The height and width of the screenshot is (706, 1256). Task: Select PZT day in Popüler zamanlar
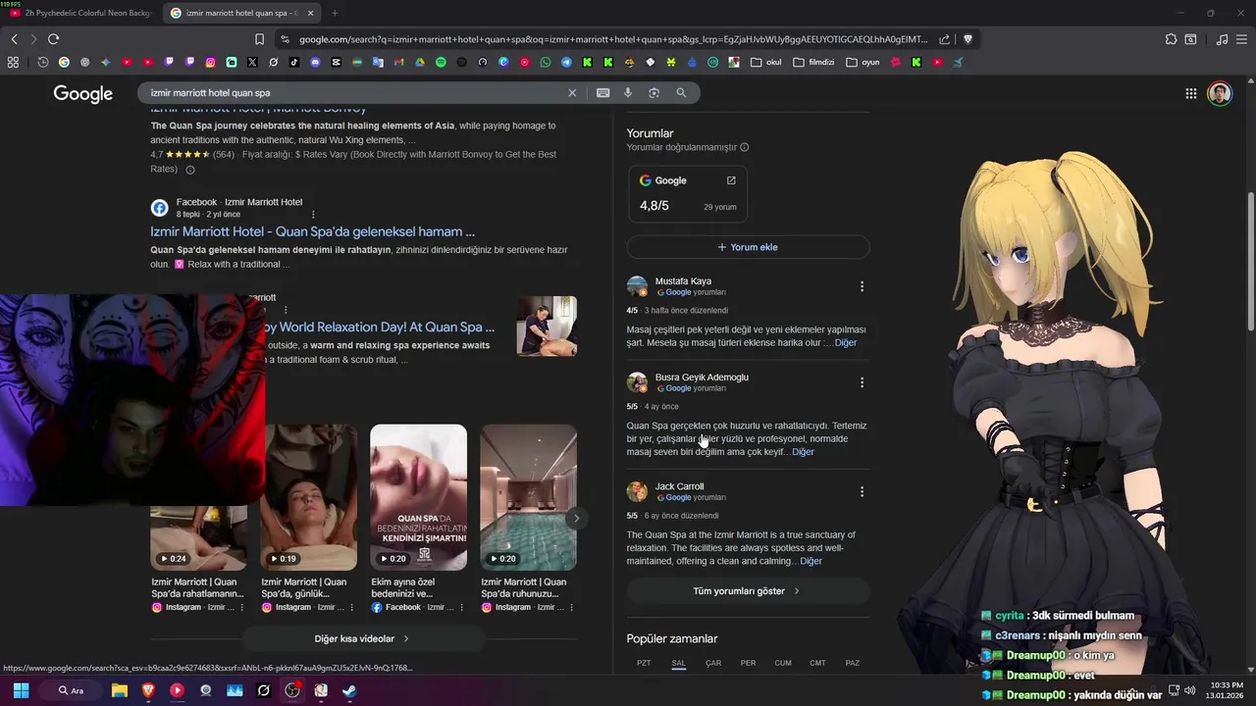(x=644, y=663)
